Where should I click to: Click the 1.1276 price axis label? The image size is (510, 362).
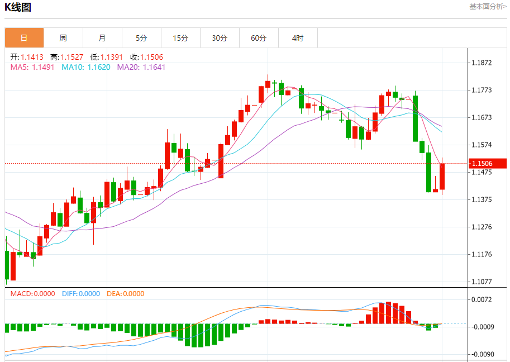coord(482,227)
